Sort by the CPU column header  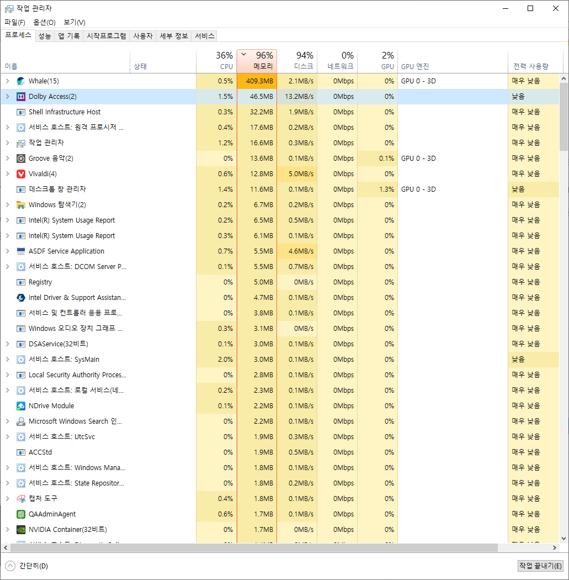tap(216, 61)
